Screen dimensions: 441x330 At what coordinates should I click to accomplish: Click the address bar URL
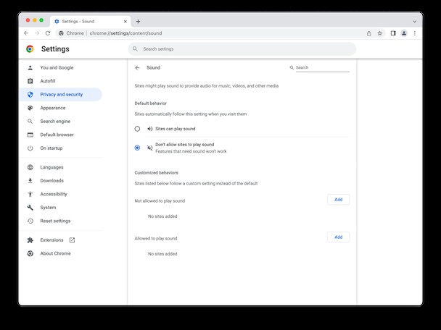pos(125,33)
